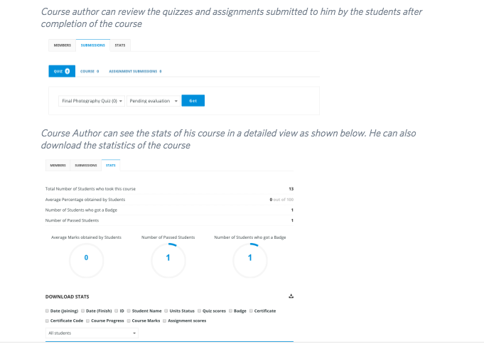Toggle the Assignment scores checkbox
Viewport: 484px width, 344px height.
(164, 321)
